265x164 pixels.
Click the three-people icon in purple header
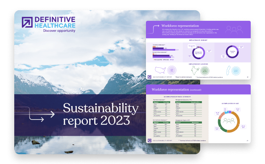pyautogui.click(x=234, y=30)
